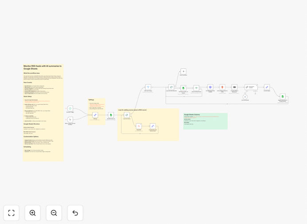Zoom out of the workflow canvas
This screenshot has height=224, width=307.
point(54,213)
